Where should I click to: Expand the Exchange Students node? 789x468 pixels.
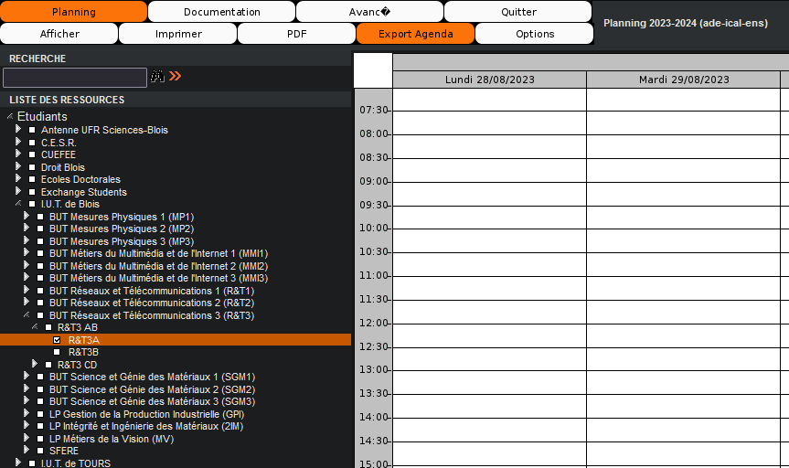tap(18, 191)
